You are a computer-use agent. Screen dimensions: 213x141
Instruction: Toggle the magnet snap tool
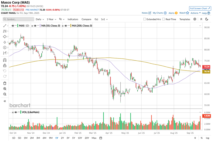5,60
